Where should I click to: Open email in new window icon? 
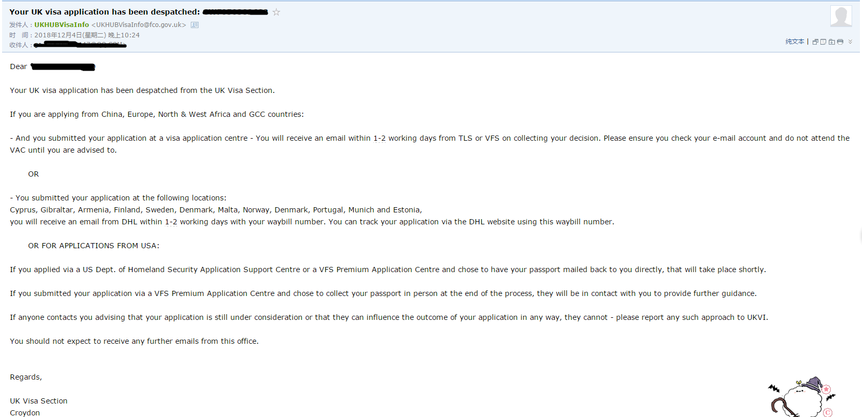(x=815, y=42)
